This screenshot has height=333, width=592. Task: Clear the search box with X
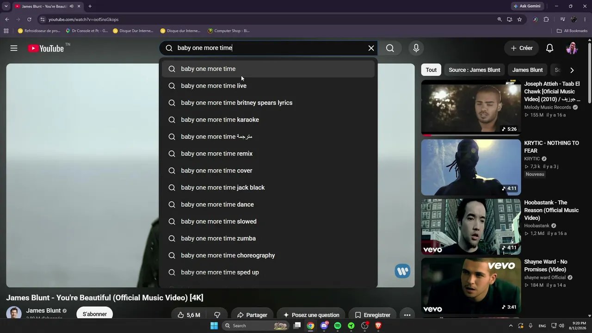pyautogui.click(x=371, y=48)
